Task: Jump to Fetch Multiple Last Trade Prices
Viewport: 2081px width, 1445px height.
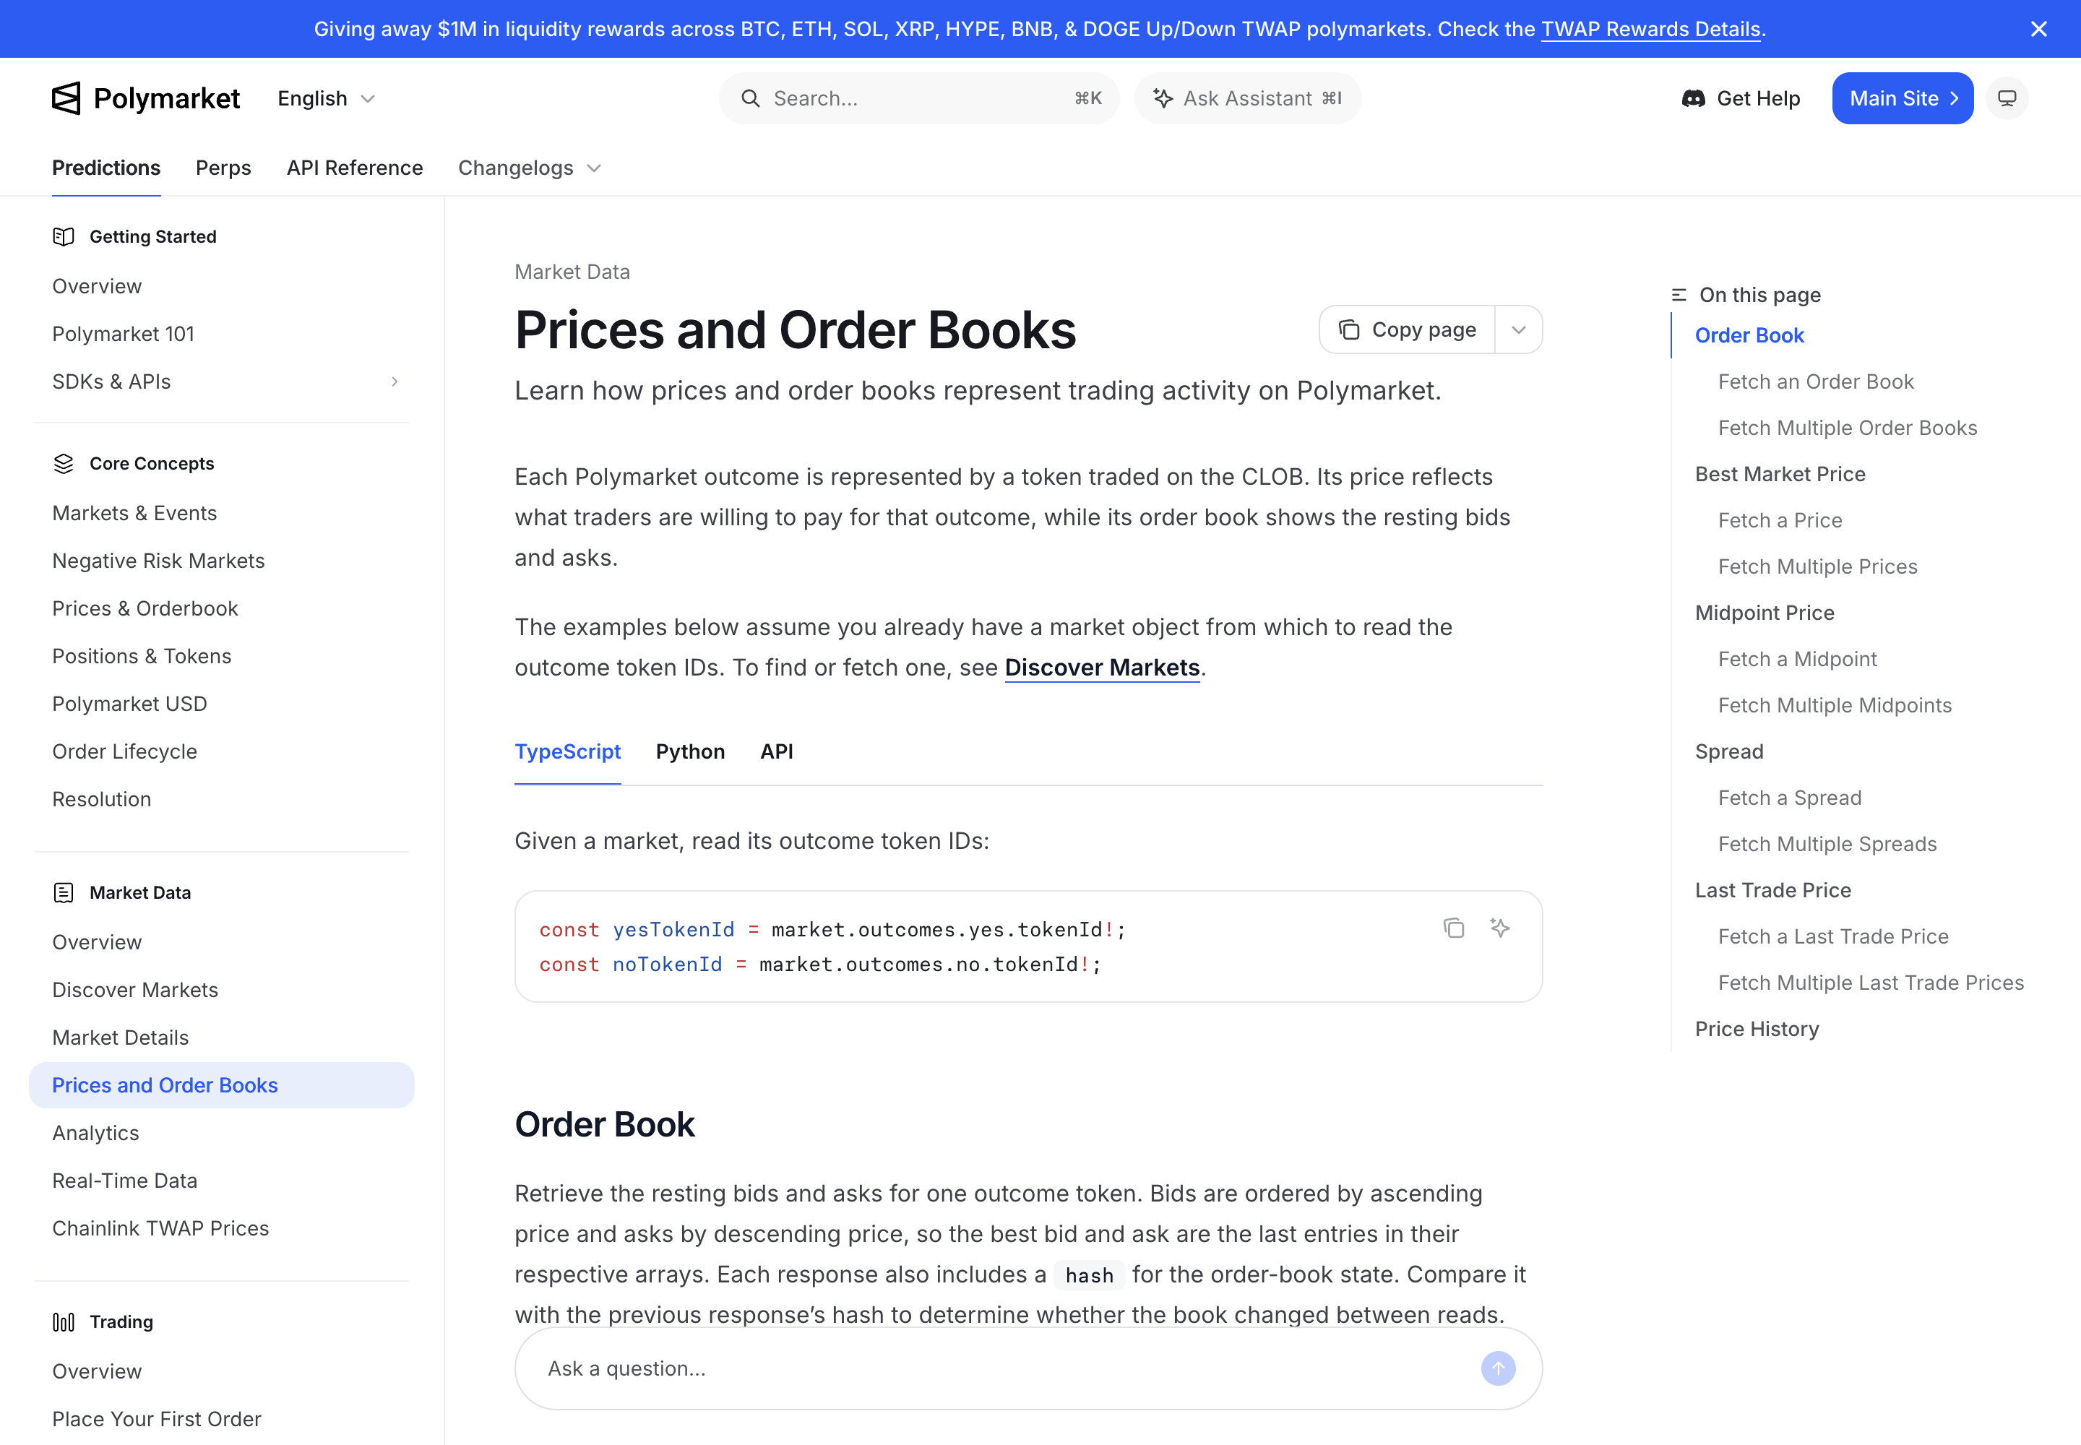Action: [1870, 983]
